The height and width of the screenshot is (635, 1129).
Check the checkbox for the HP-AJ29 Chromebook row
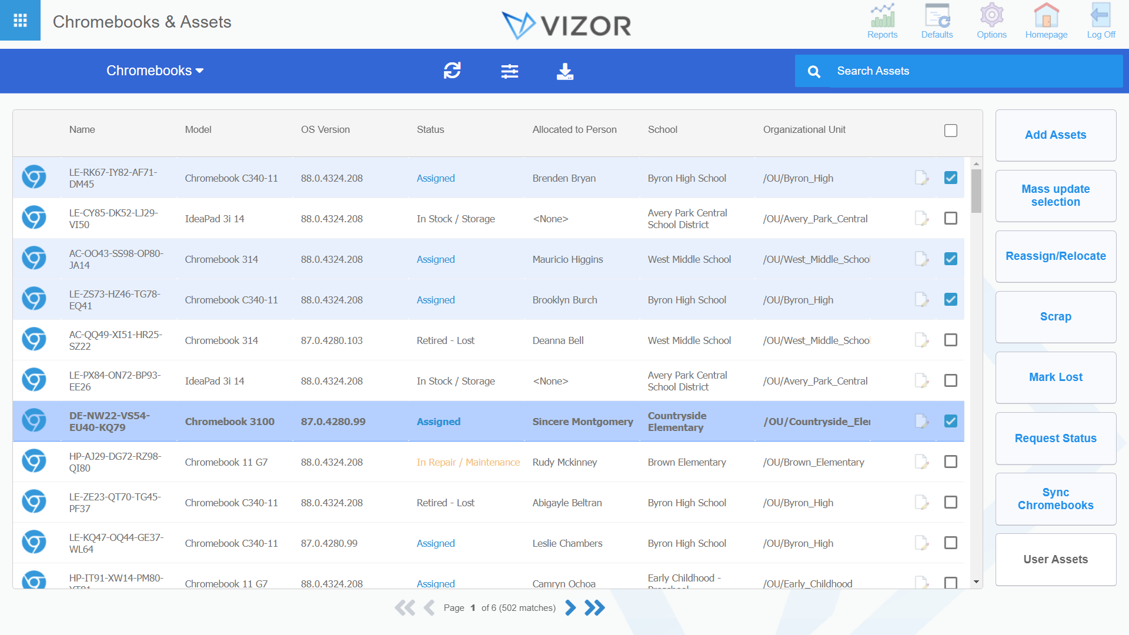[951, 462]
